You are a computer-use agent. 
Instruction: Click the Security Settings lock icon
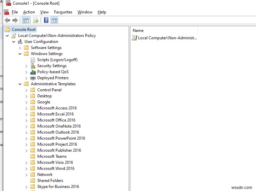(x=33, y=66)
